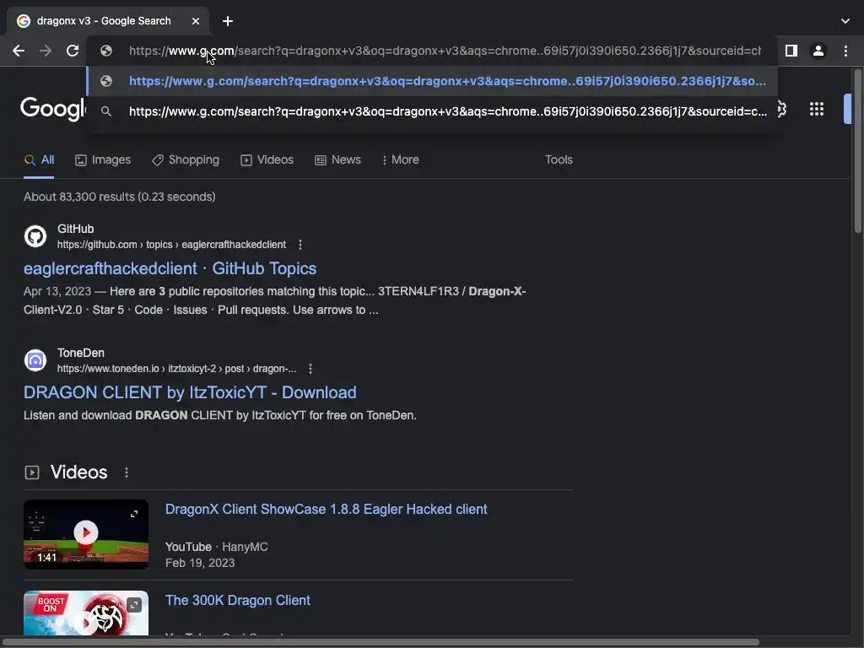The height and width of the screenshot is (648, 864).
Task: Click the GitHub favicon in first result
Action: 35,236
